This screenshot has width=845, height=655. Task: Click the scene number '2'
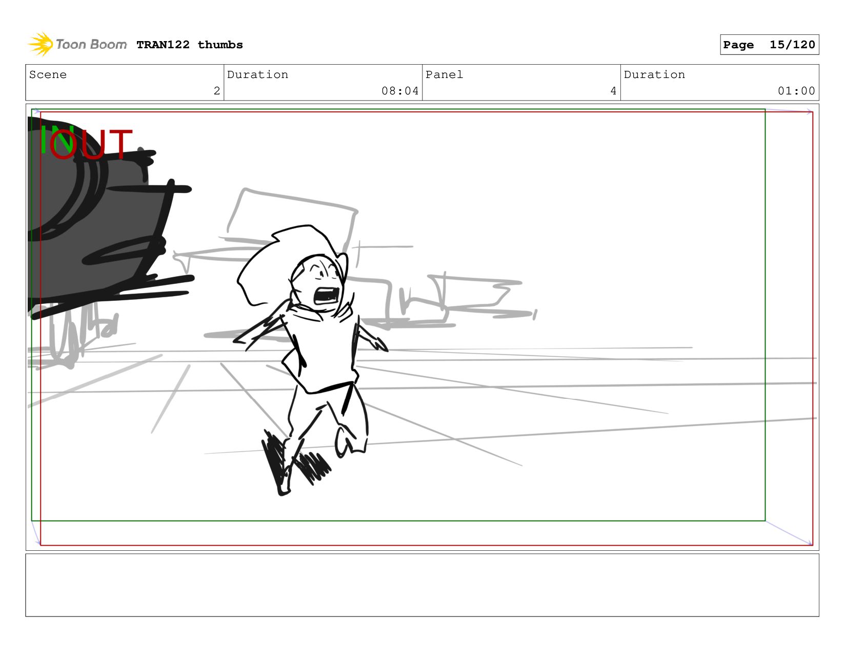(x=216, y=91)
